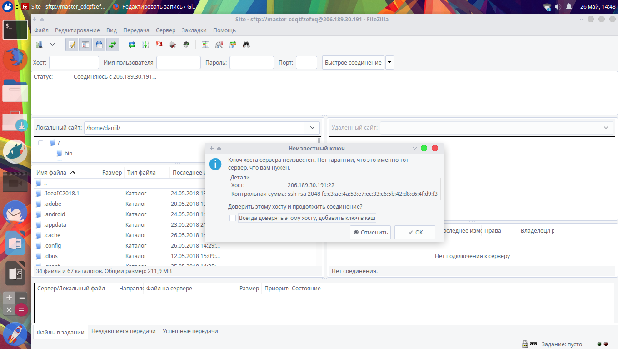The height and width of the screenshot is (349, 618).
Task: Open the quick connect history dropdown
Action: [x=389, y=63]
